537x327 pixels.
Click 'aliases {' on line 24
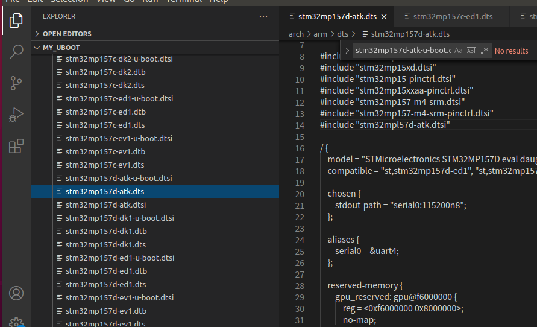click(x=343, y=240)
